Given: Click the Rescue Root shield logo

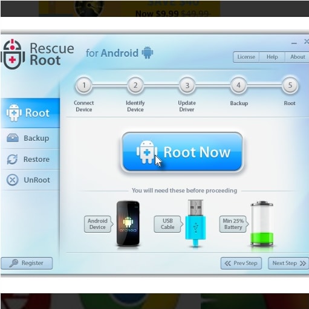Looking at the screenshot, I should pyautogui.click(x=13, y=54).
